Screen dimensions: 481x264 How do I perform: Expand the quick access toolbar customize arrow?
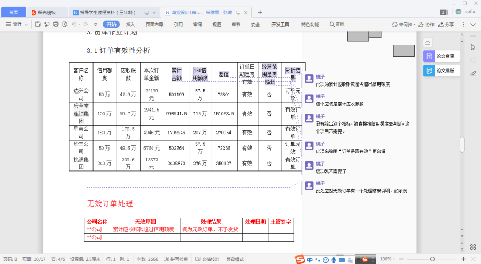click(96, 24)
